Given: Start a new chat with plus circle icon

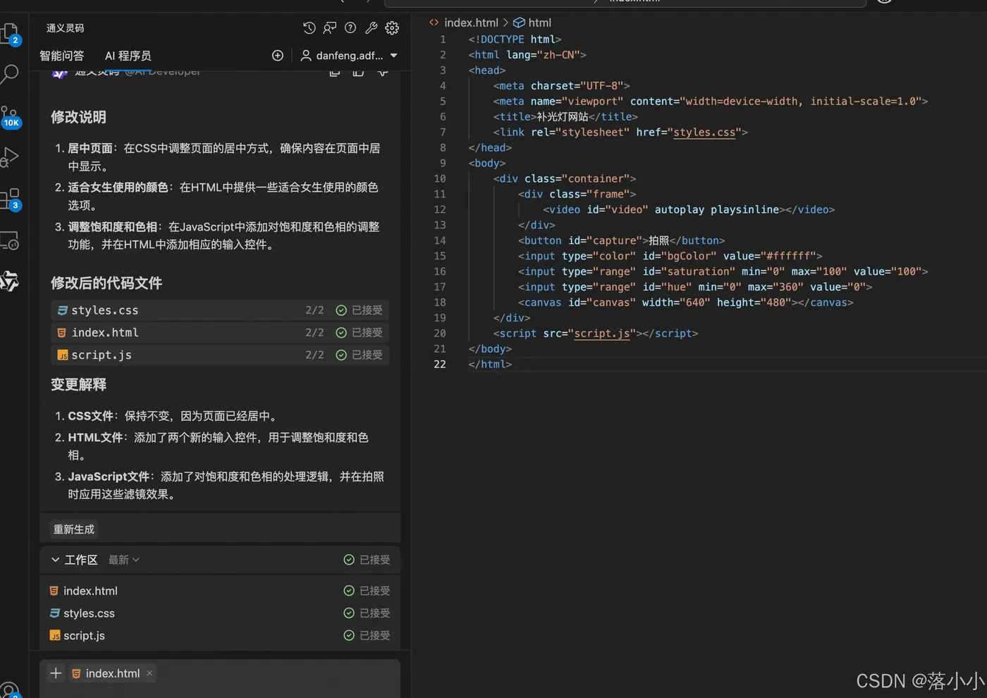Looking at the screenshot, I should [278, 56].
